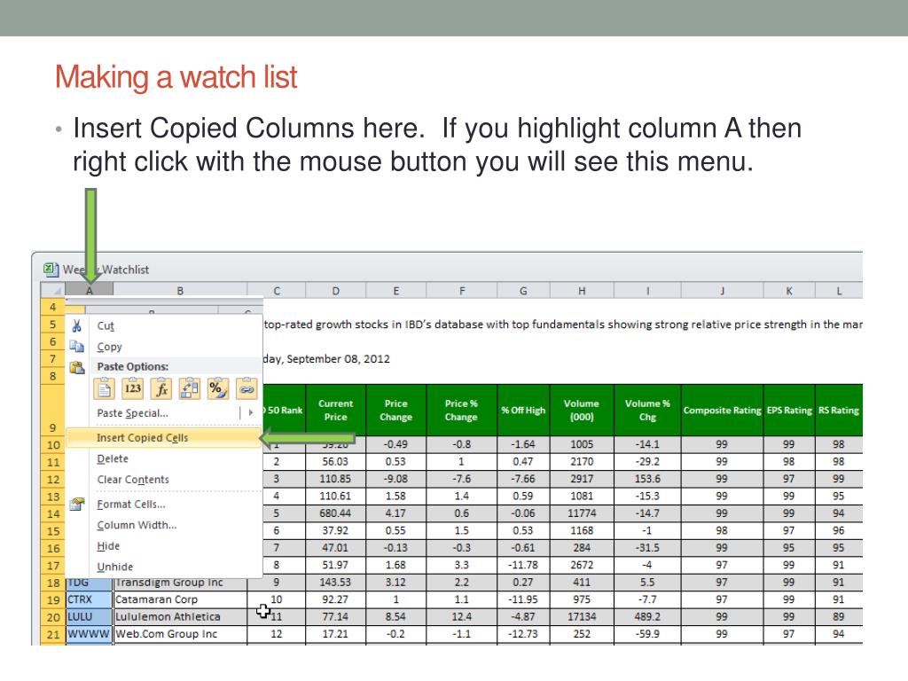The height and width of the screenshot is (681, 908).
Task: Click the price cell '680.44'
Action: click(x=335, y=513)
